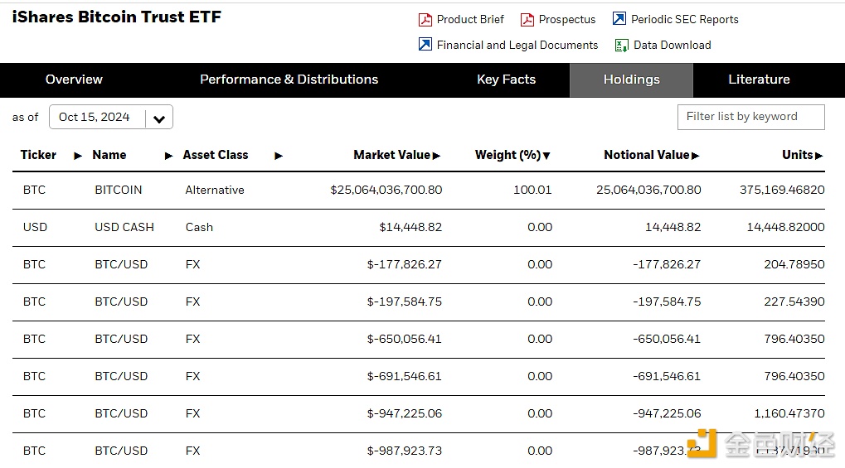Click the USD CASH name cell
This screenshot has width=845, height=468.
[124, 227]
